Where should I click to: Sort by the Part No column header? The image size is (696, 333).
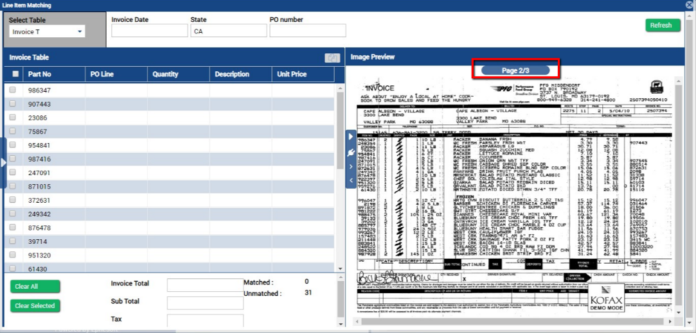(54, 74)
